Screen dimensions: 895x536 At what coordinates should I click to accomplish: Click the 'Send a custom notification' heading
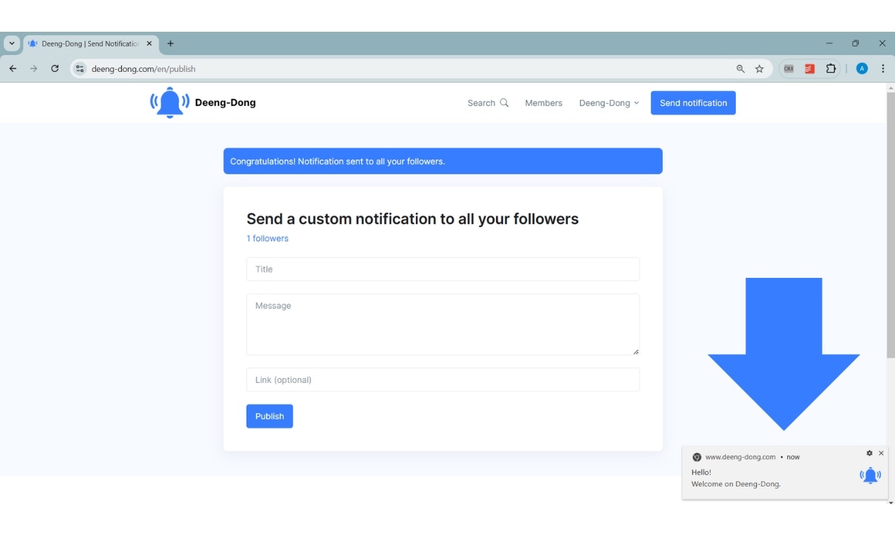pos(412,219)
